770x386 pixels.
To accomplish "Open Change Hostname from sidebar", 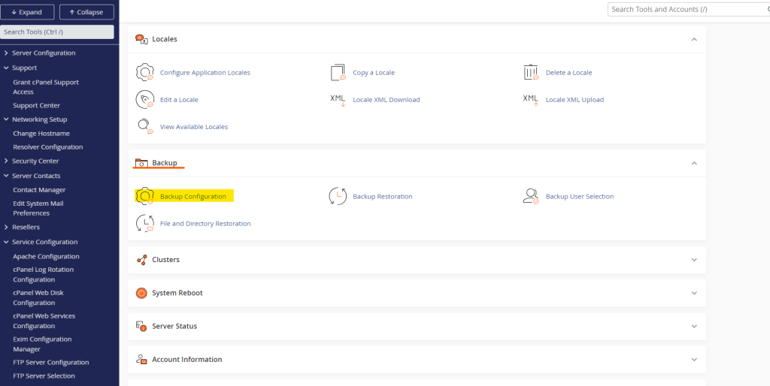I will click(x=41, y=134).
